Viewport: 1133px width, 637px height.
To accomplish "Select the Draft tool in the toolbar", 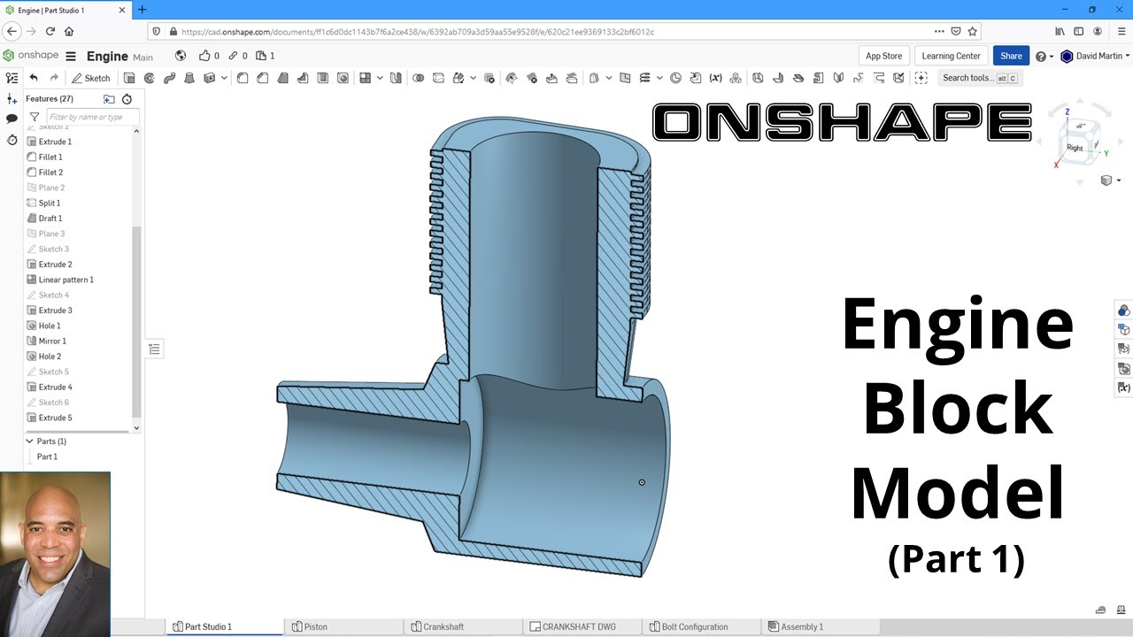I will [282, 78].
